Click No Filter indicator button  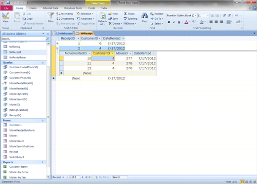click(102, 177)
